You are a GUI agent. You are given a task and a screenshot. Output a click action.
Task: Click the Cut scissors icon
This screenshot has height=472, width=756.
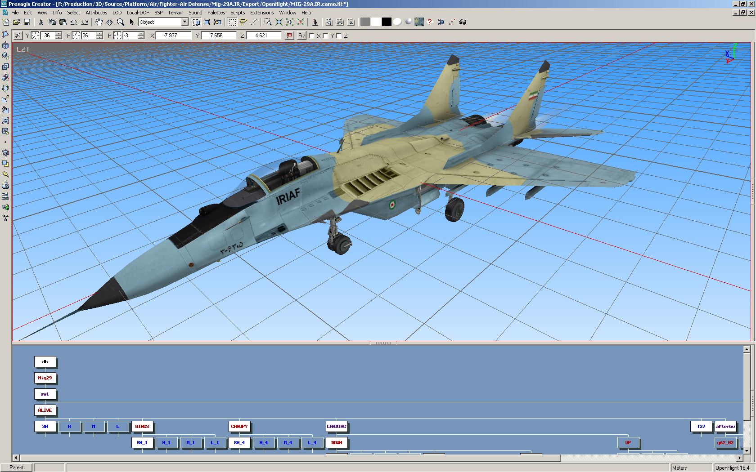41,22
